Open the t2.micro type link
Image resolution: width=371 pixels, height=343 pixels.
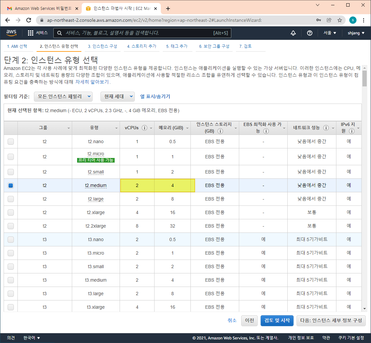96,154
